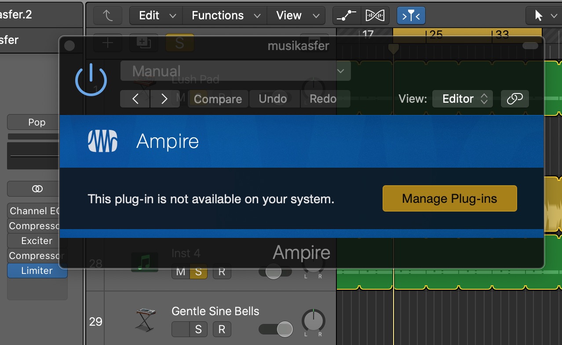Click the leave folder up-arrow button

(x=107, y=16)
